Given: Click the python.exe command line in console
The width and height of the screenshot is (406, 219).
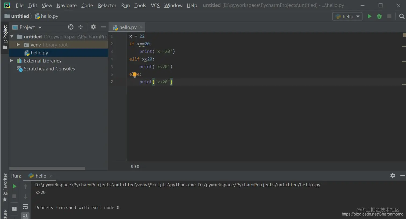Looking at the screenshot, I should 178,185.
